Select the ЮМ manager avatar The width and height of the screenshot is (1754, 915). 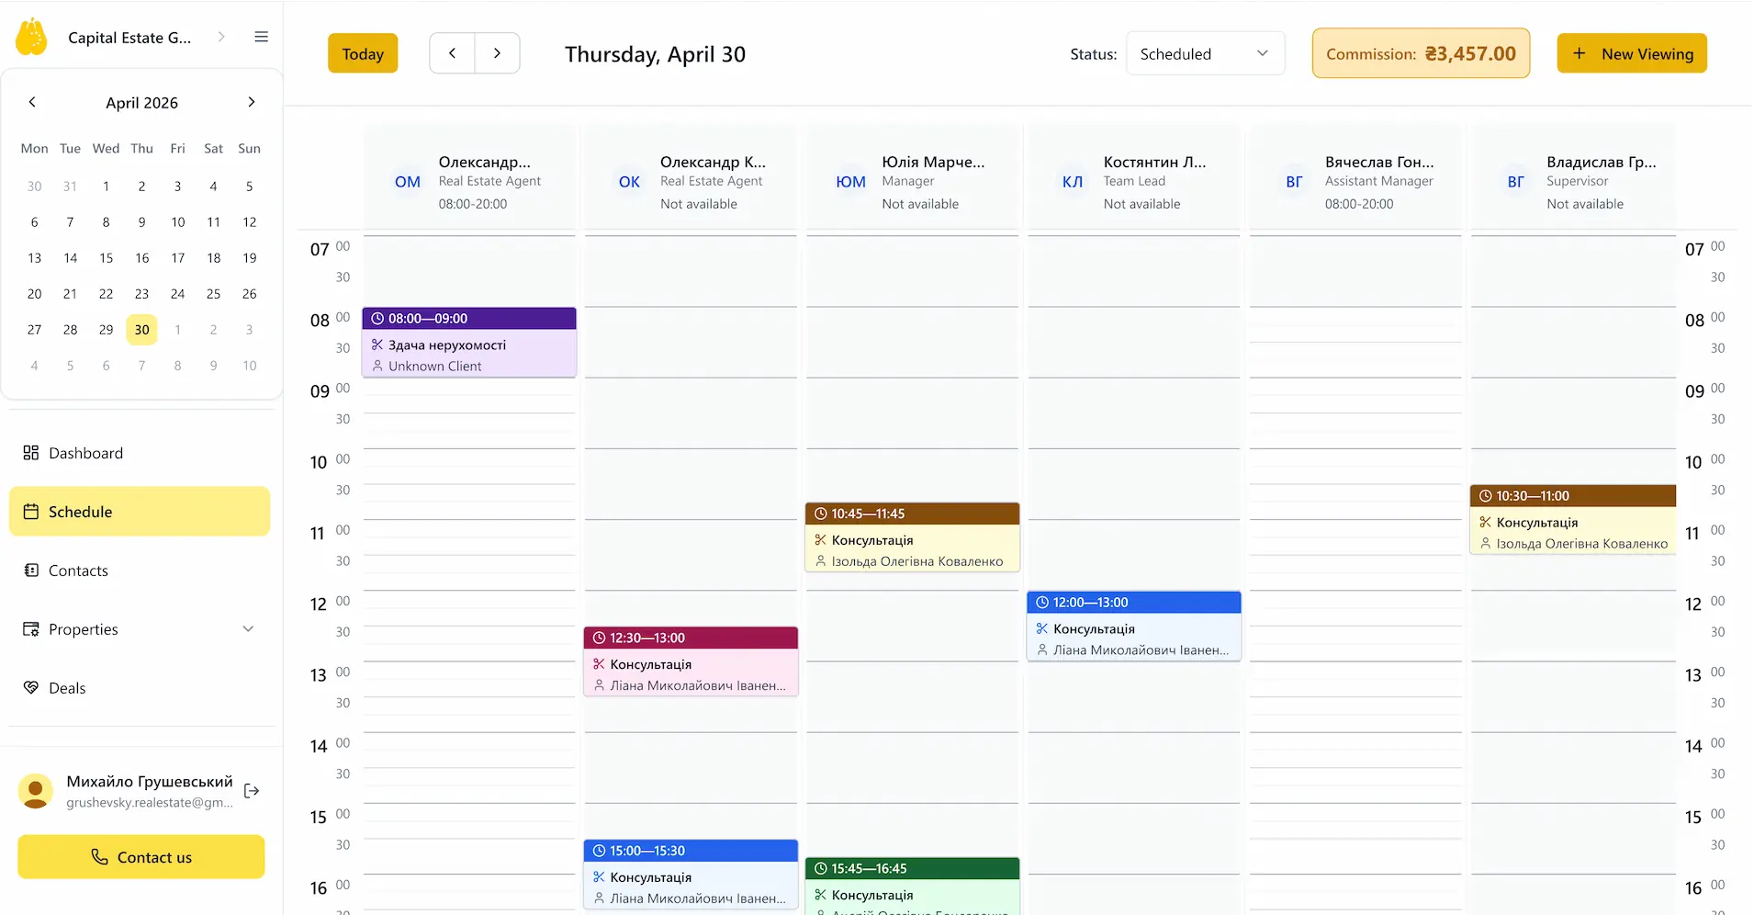[850, 182]
